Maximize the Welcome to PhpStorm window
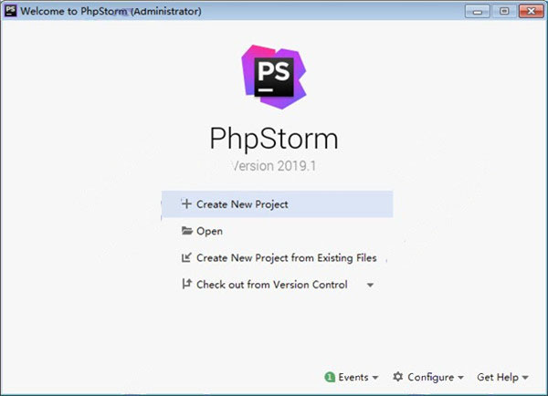 point(504,11)
